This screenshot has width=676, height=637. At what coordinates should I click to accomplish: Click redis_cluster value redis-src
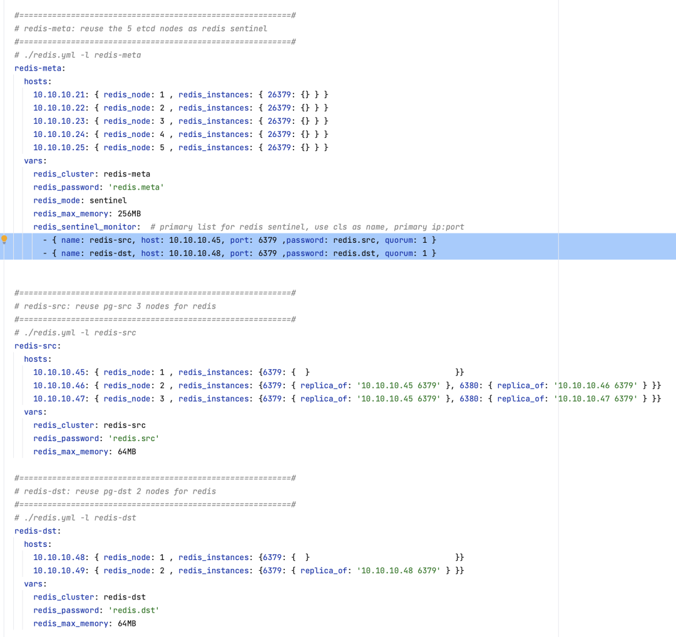coord(124,425)
